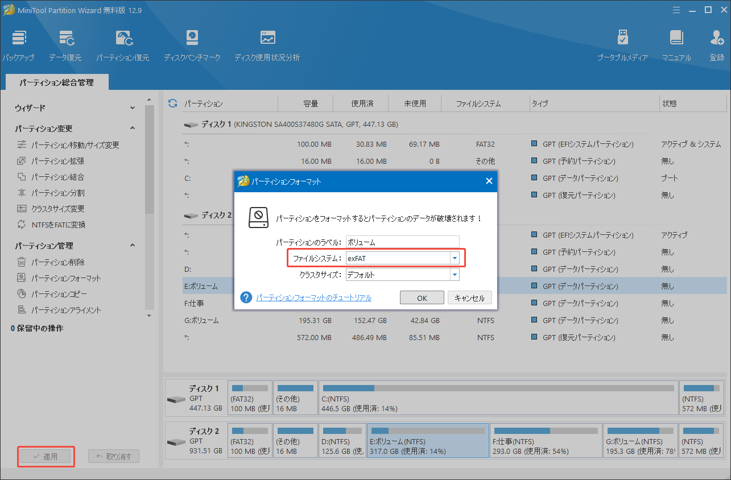Screen dimensions: 731x480
Task: Open the ファイルシステム exFAT dropdown
Action: [455, 258]
